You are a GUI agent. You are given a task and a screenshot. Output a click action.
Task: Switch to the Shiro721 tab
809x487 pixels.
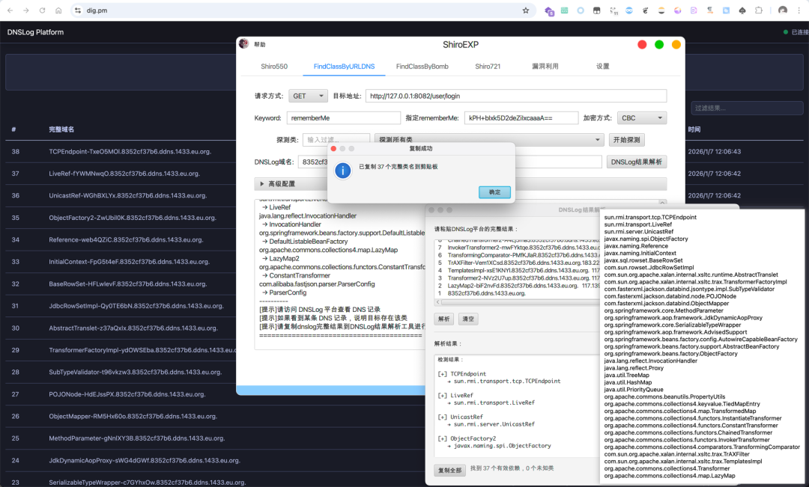[488, 67]
